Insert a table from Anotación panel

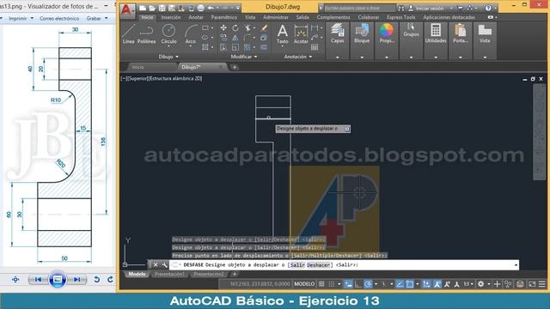tap(315, 47)
